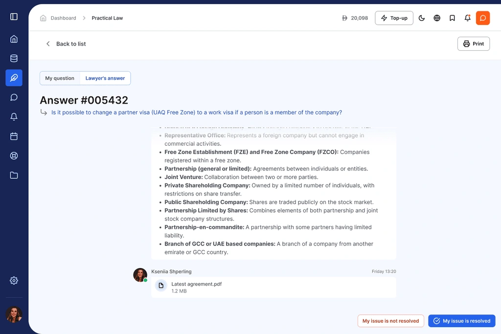Open Latest agreement.pdf attachment
Screen dimensions: 501x334
(196, 287)
